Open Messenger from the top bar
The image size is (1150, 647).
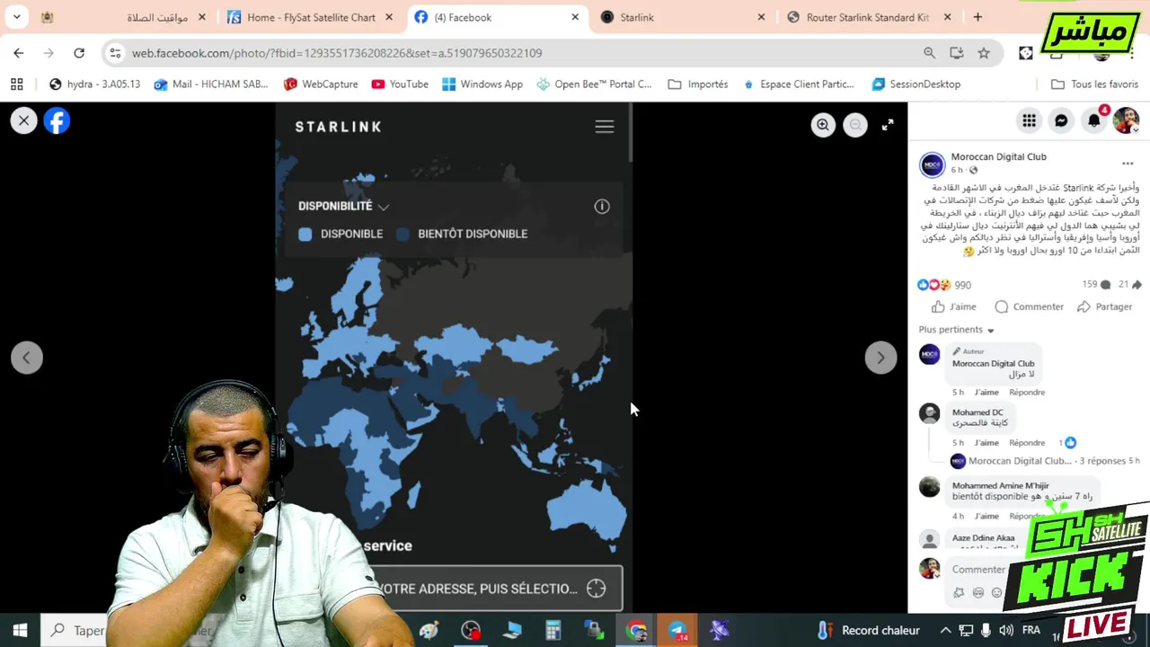[x=1061, y=120]
